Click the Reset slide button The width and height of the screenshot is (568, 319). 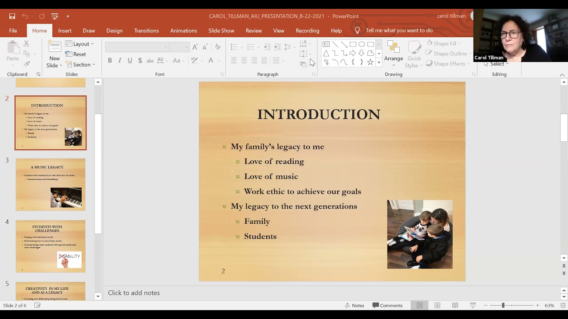click(76, 54)
